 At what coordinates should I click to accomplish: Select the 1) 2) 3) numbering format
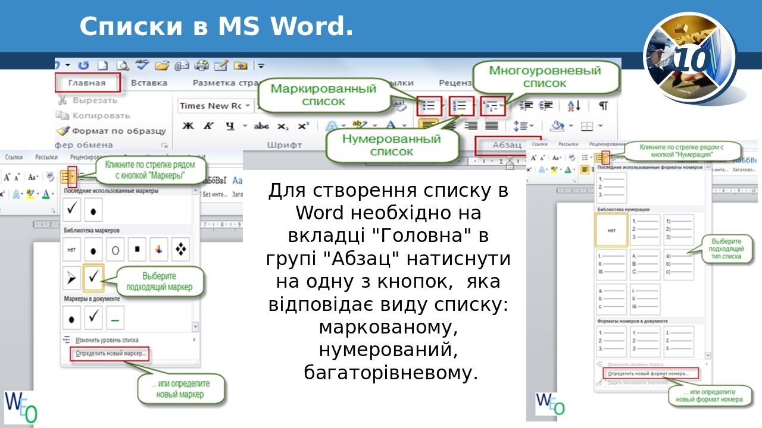(x=679, y=230)
